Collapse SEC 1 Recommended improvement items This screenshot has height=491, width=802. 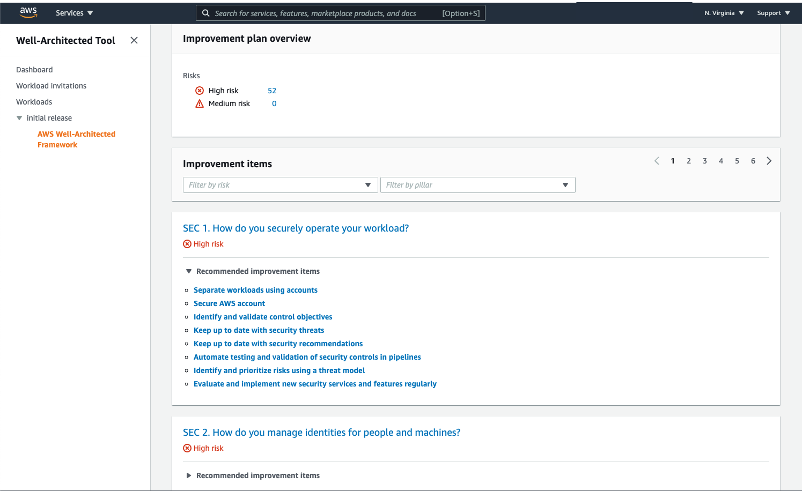[189, 271]
